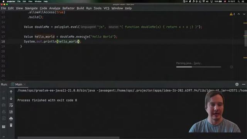Expand hidden Run toolbar items chevron

tap(3, 137)
